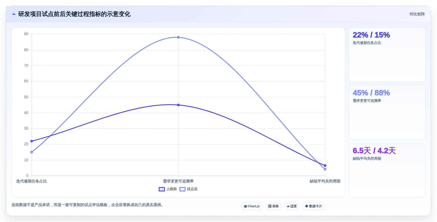This screenshot has height=222, width=437.
Task: Select the 上线前 point above 缺陷平均关闭周期
Action: coord(325,166)
